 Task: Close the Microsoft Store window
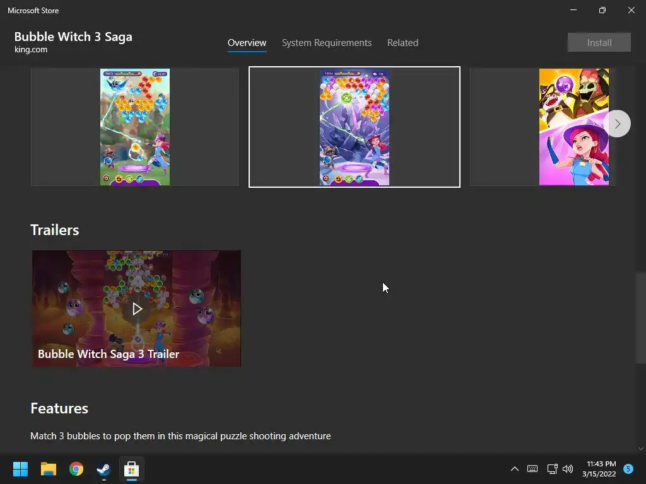point(631,10)
